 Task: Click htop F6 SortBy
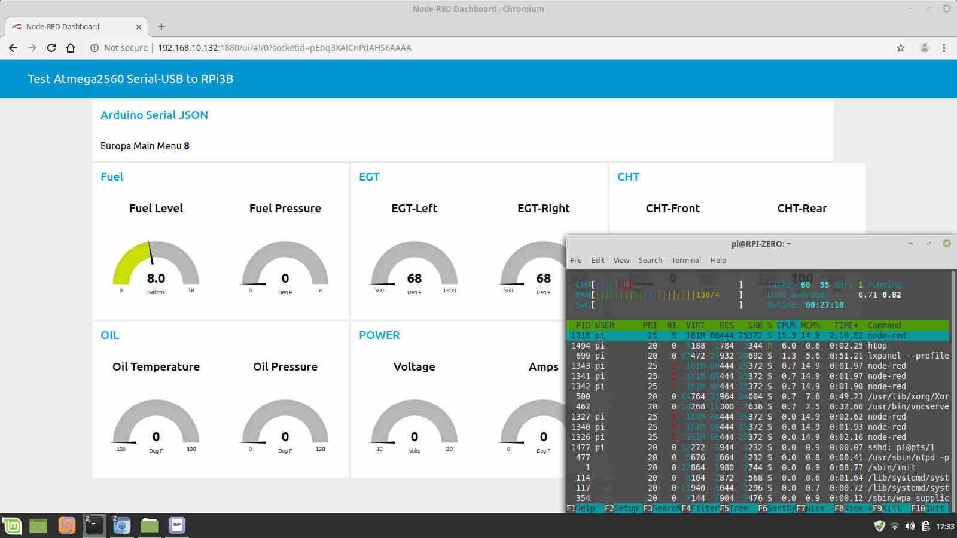pos(777,508)
